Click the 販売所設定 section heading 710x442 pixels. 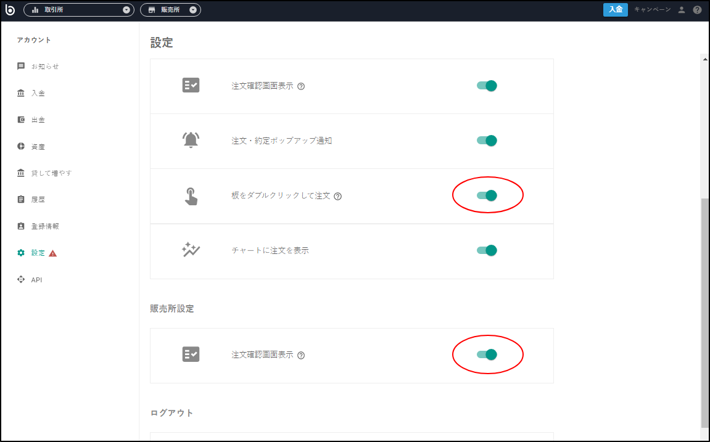pos(172,309)
